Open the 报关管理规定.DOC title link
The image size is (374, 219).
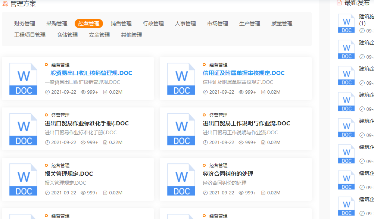69,173
